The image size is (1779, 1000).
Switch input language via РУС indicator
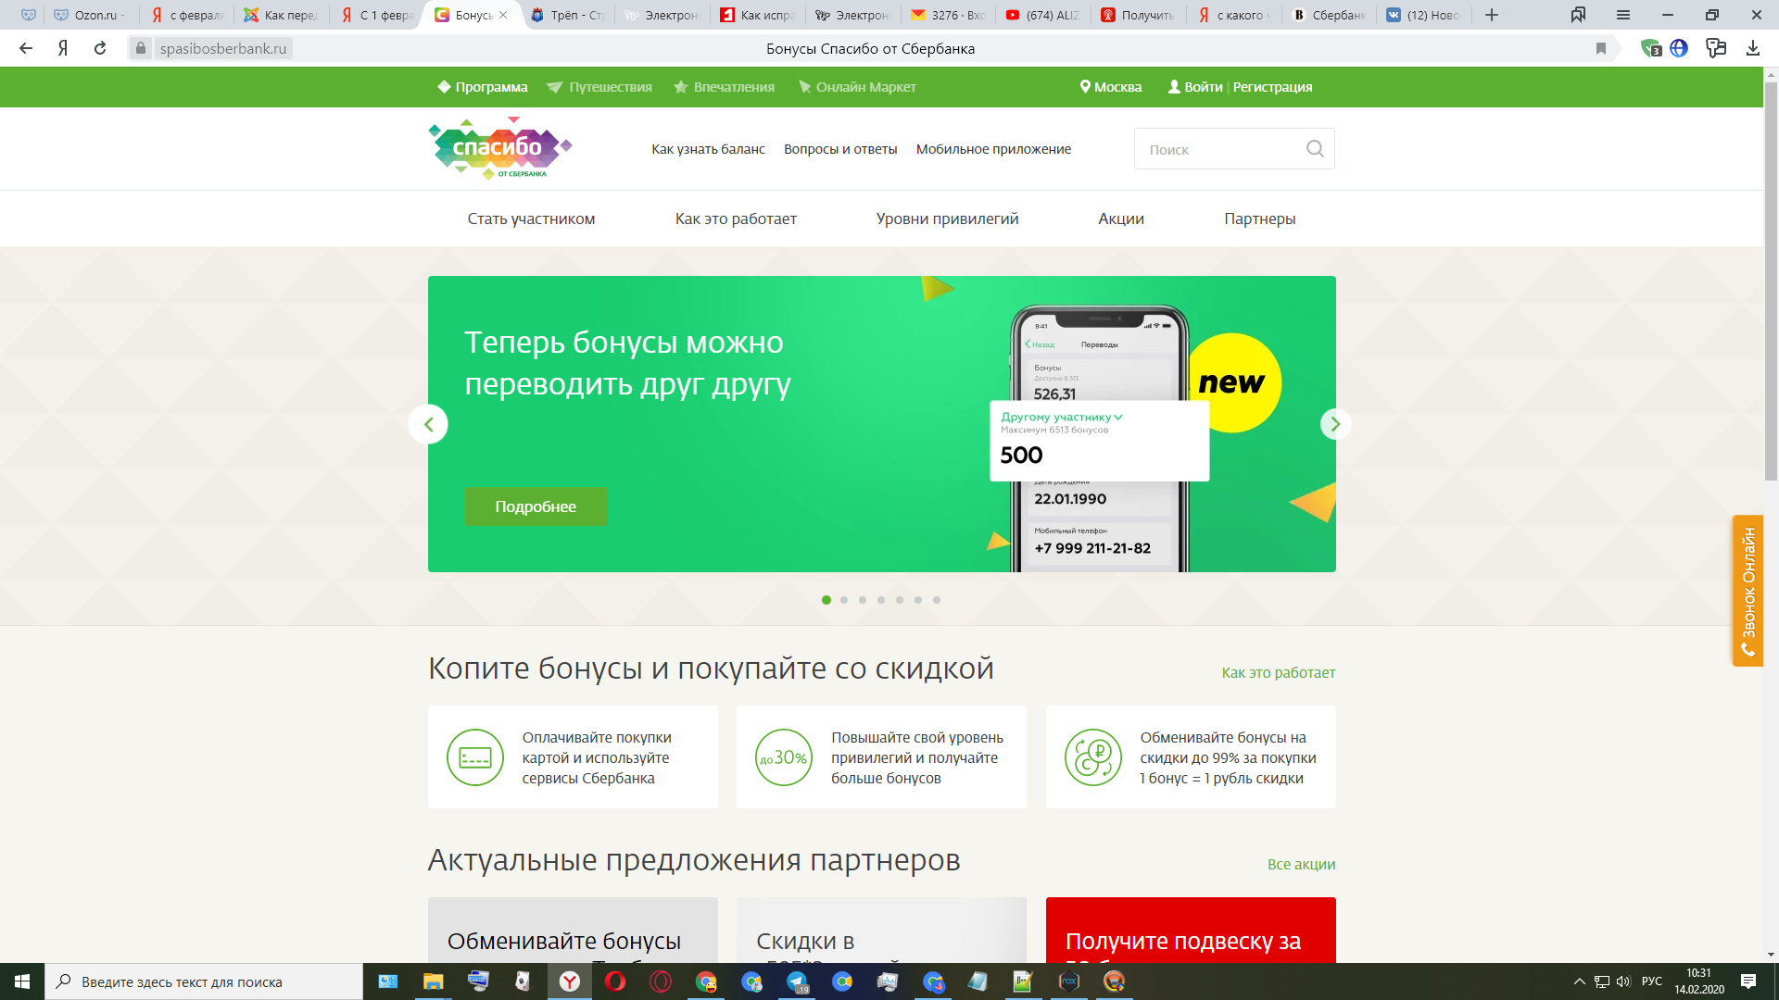point(1652,981)
